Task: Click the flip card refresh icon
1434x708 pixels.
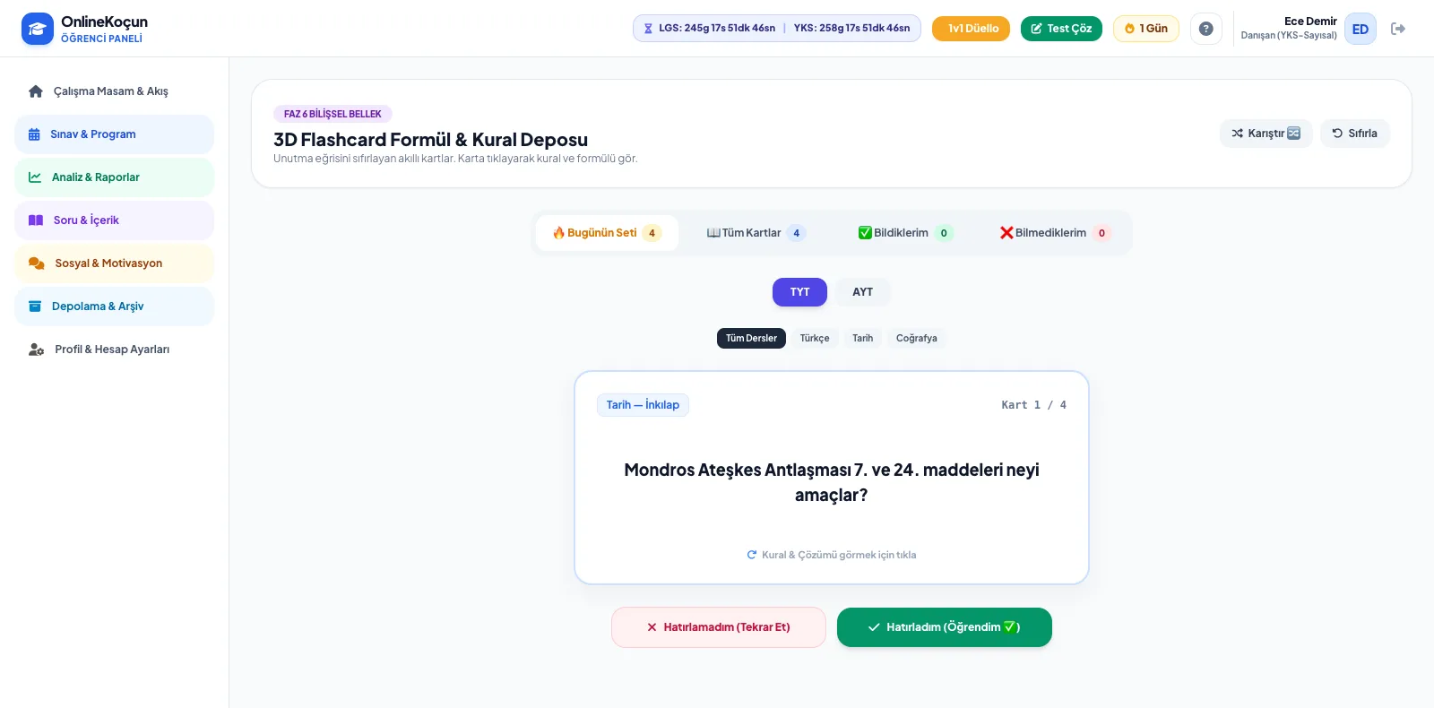Action: [752, 555]
